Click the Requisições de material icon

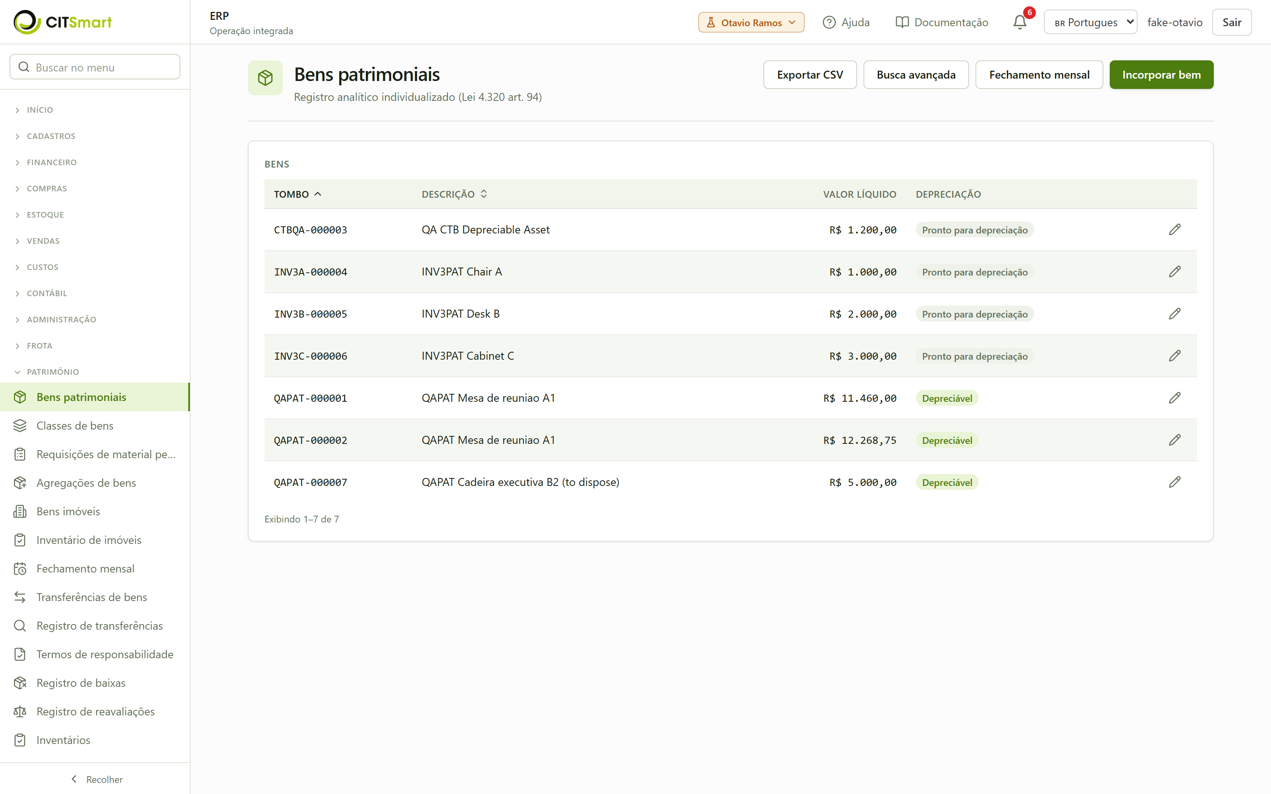(20, 454)
